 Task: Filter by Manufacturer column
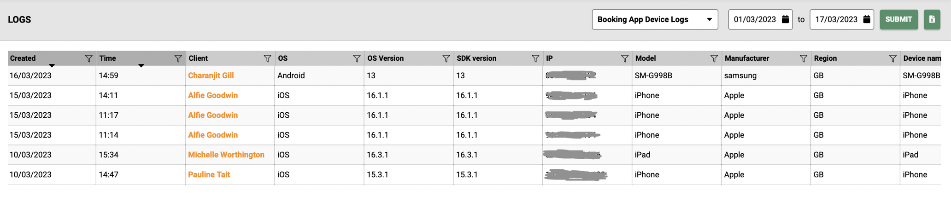[x=804, y=58]
